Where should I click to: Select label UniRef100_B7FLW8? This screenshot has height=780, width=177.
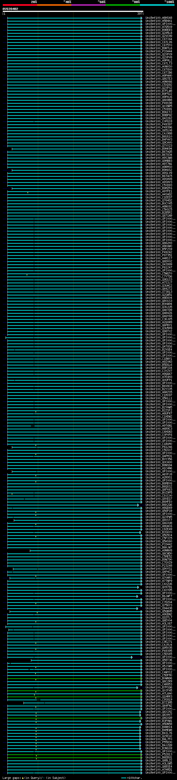[x=159, y=91]
